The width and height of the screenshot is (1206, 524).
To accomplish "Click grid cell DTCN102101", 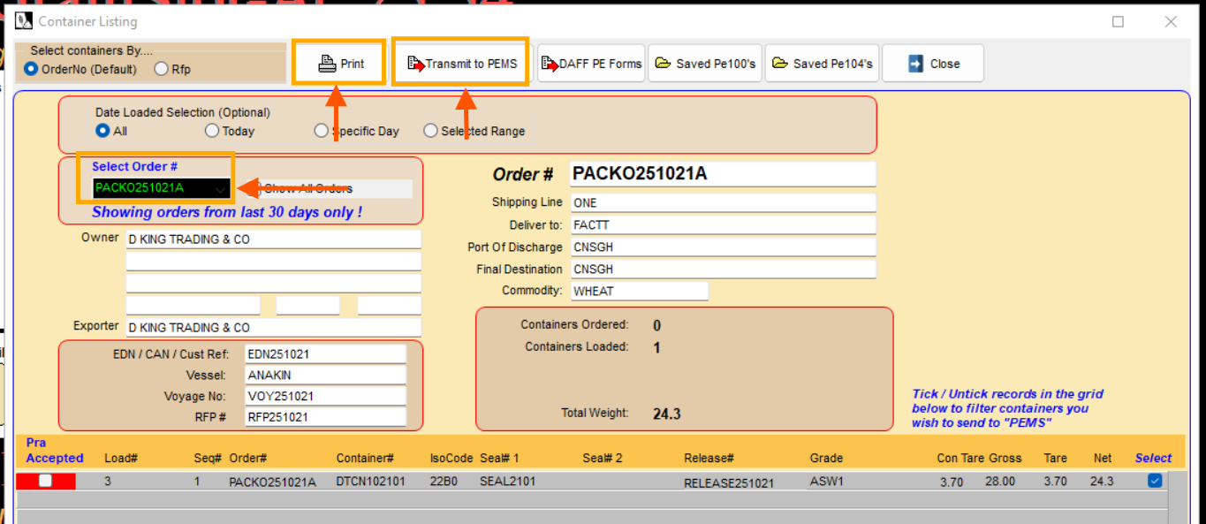I will tap(370, 482).
